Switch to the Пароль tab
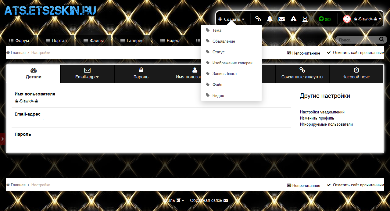Viewport: 390px width, 211px height. 141,74
